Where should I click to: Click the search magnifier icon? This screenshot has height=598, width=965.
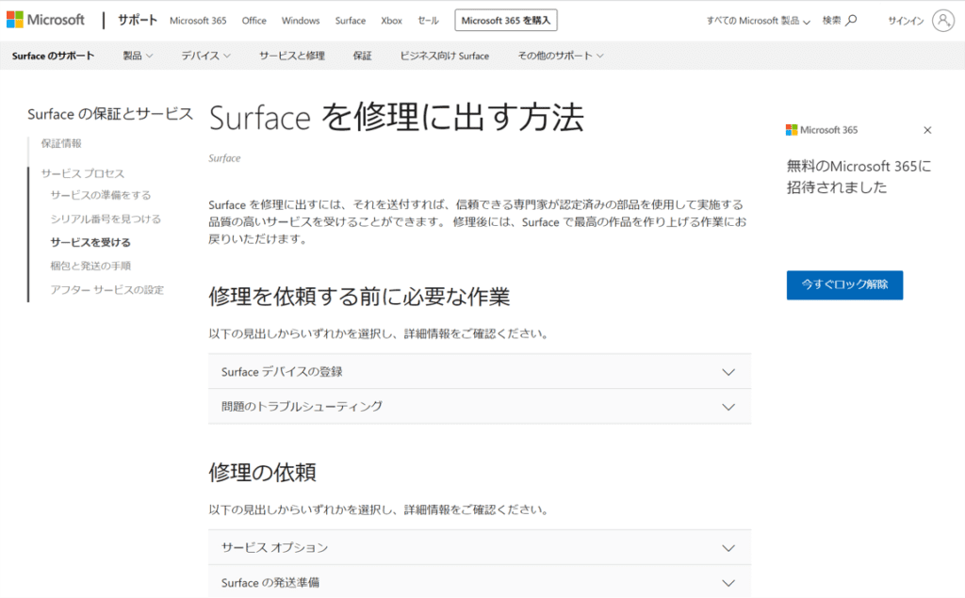851,21
